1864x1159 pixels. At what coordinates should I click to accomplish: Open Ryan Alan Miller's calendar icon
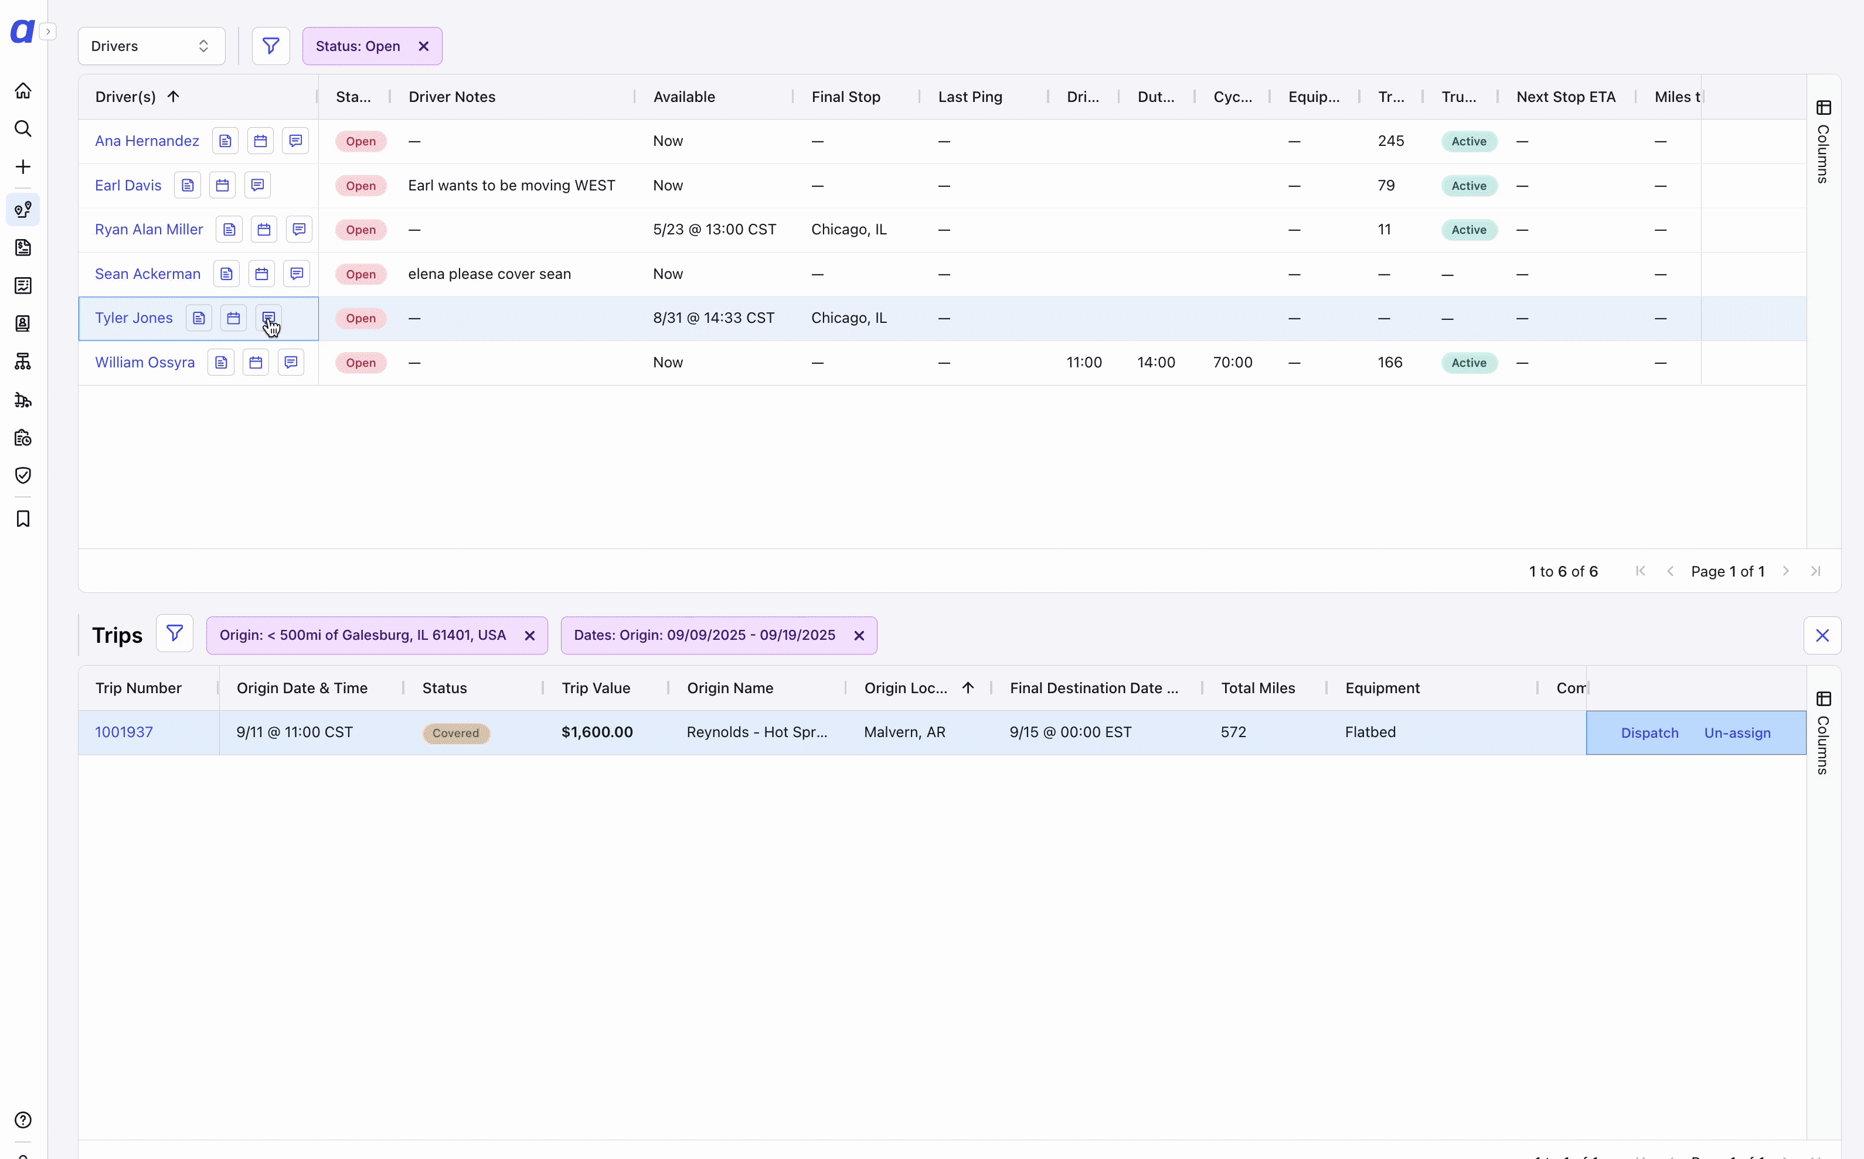coord(264,230)
